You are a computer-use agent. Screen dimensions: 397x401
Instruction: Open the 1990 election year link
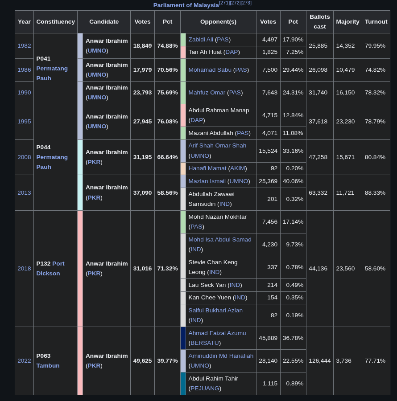point(24,93)
